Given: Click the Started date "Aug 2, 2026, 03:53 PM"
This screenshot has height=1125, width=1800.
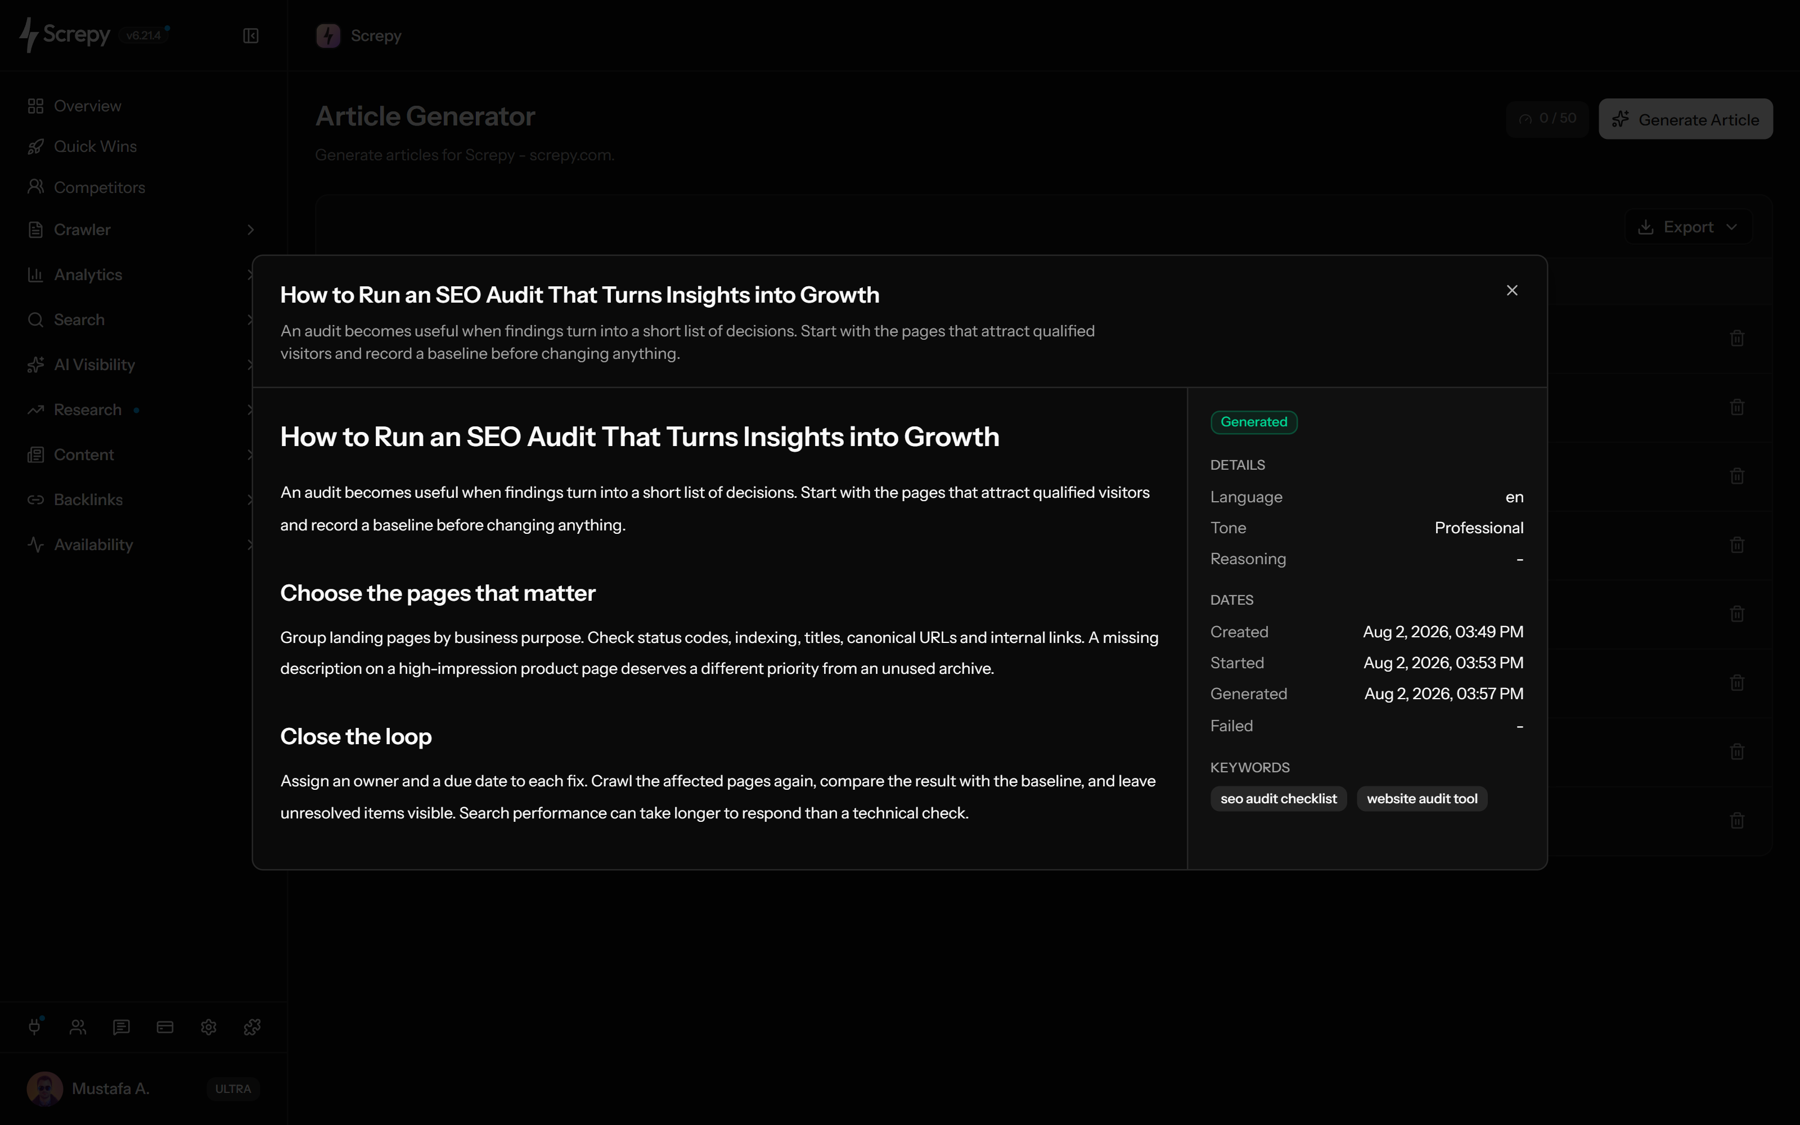Looking at the screenshot, I should click(1443, 663).
